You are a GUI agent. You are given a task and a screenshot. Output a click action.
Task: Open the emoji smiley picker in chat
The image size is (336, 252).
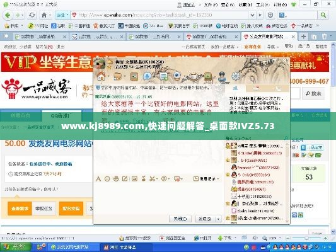[107, 179]
